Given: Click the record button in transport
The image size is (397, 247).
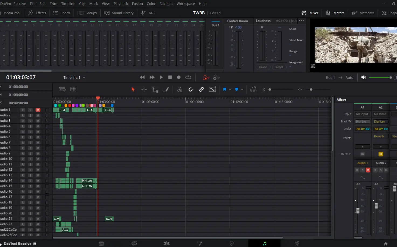Looking at the screenshot, I should coord(179,77).
